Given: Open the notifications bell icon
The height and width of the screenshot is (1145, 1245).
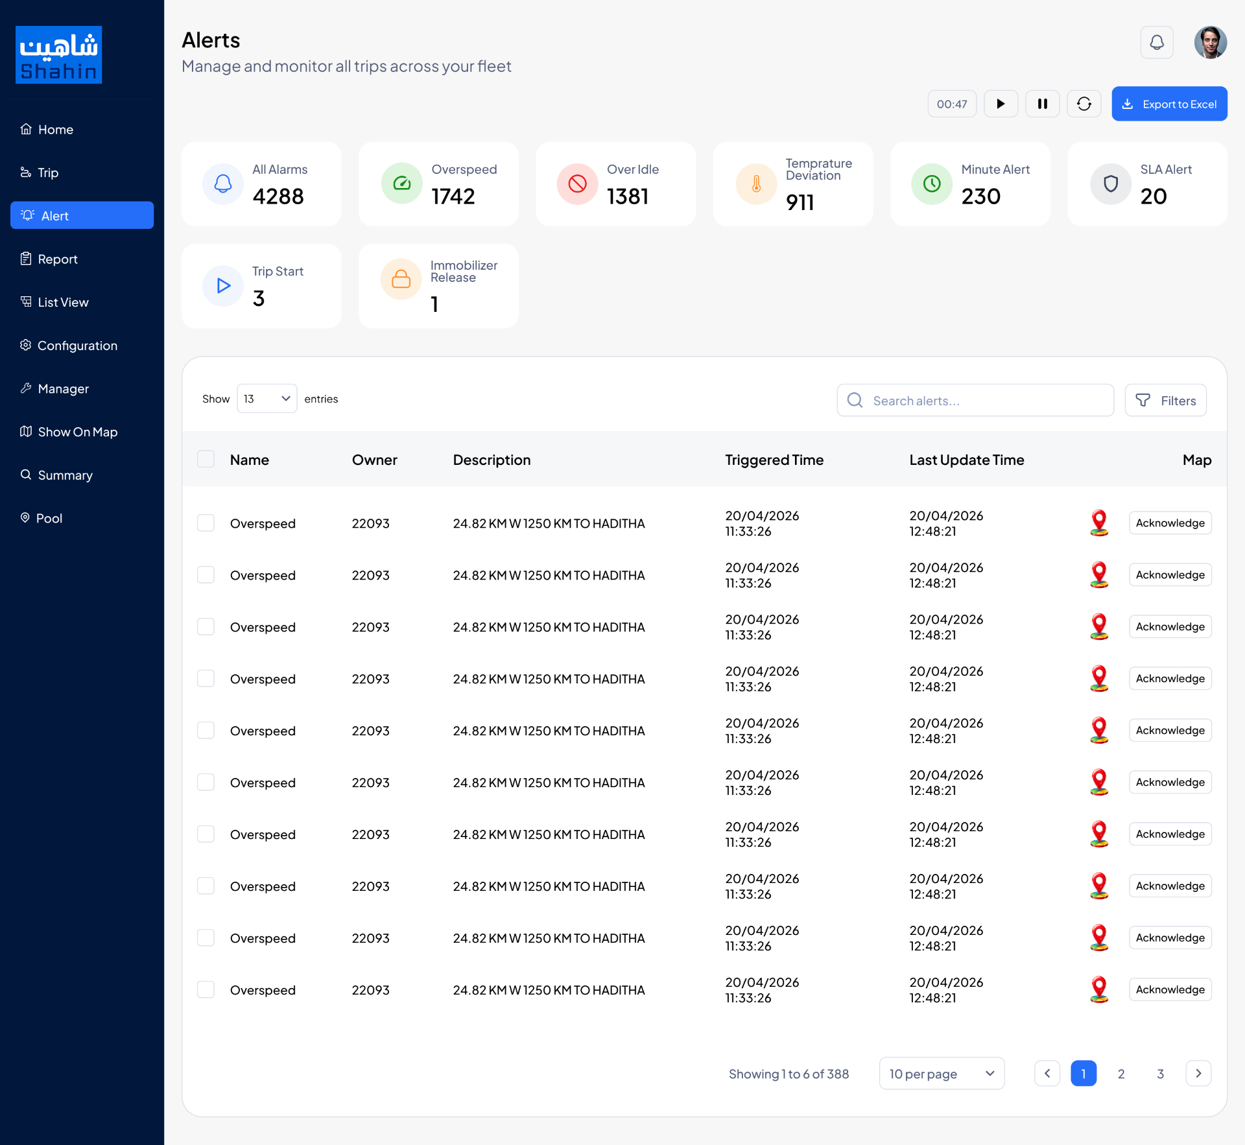Looking at the screenshot, I should [1157, 43].
